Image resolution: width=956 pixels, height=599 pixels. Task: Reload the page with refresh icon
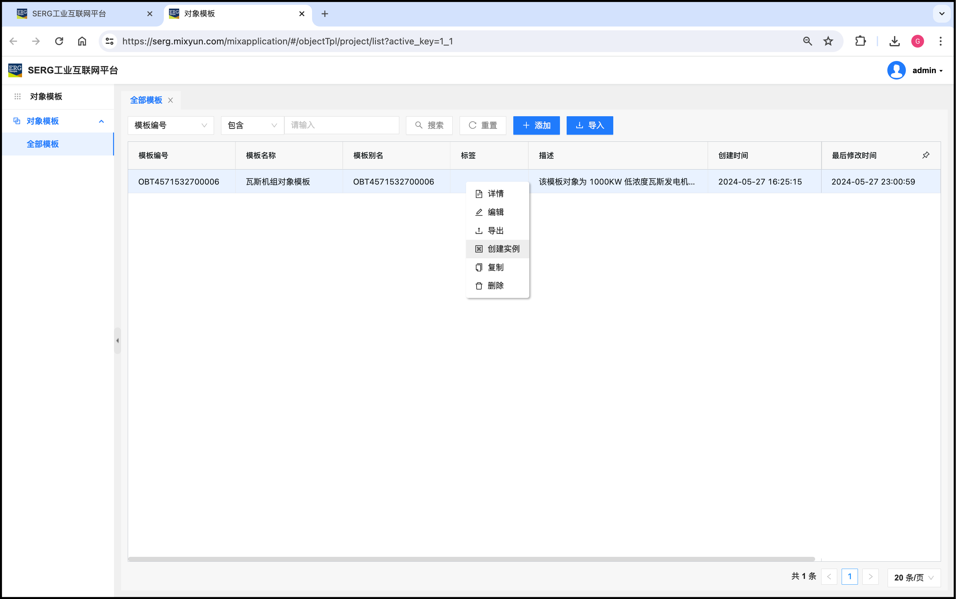click(x=59, y=41)
